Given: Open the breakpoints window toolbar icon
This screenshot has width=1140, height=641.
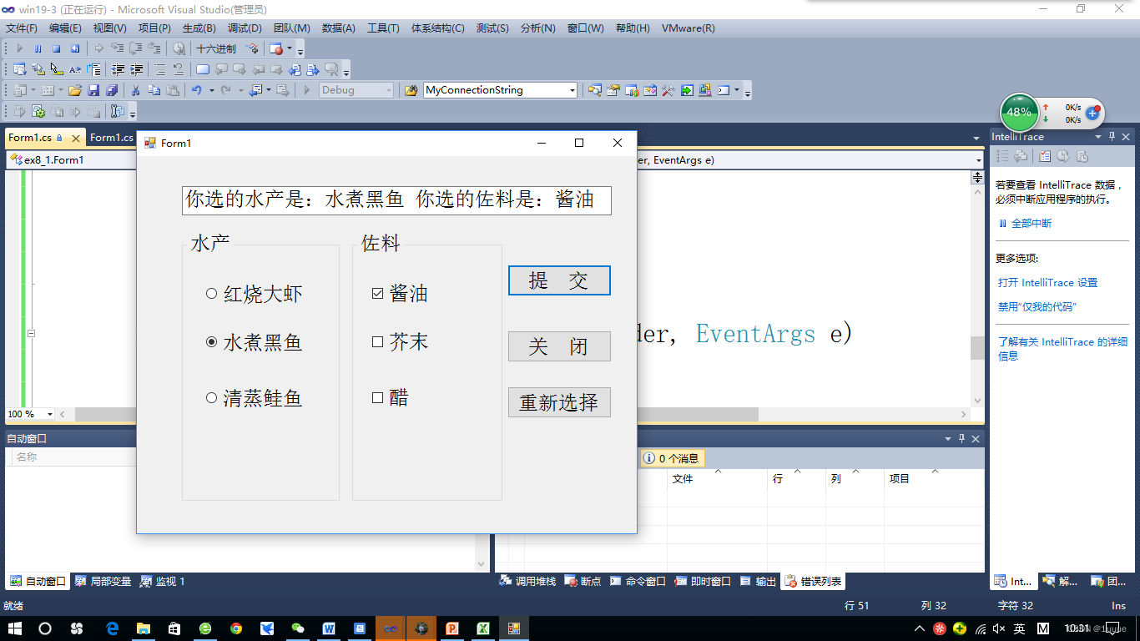Looking at the screenshot, I should click(x=276, y=49).
